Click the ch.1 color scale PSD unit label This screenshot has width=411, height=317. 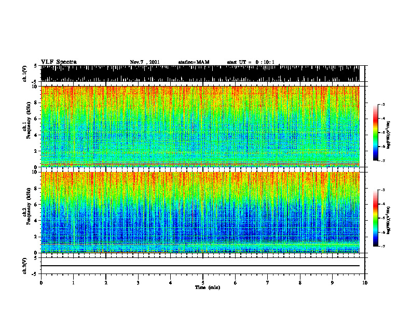(389, 135)
